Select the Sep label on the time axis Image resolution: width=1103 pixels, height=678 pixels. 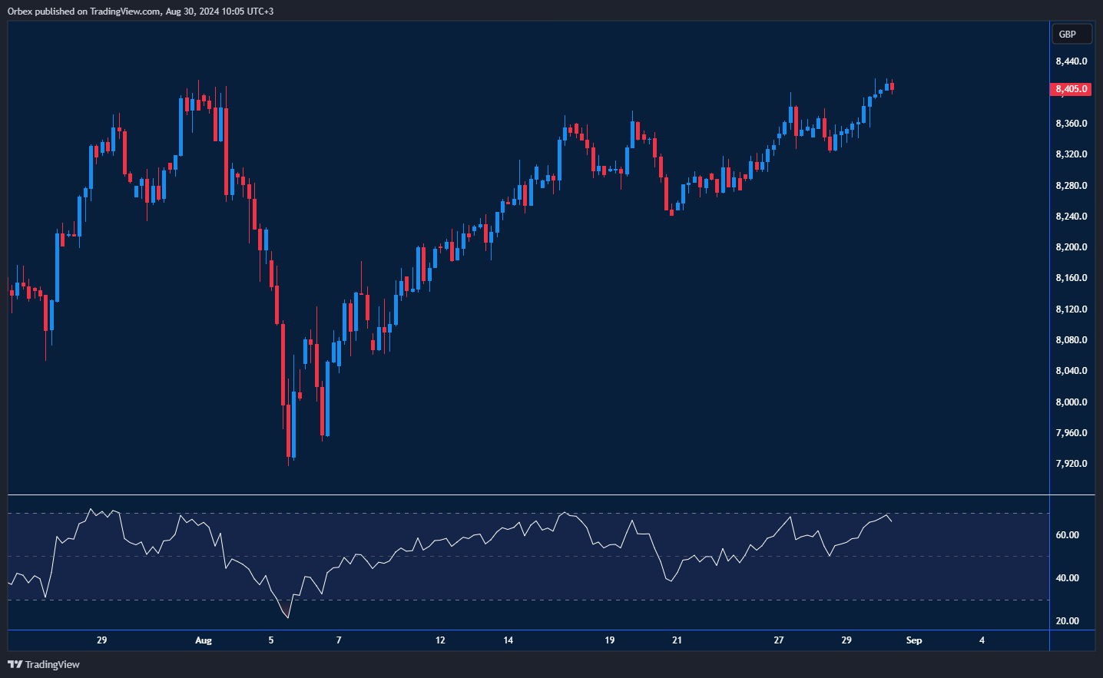pos(914,640)
